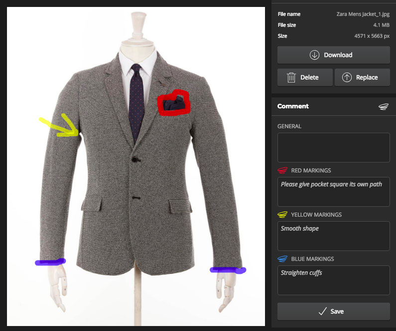
Task: Select the blue marking on the left-side cuff
Action: (50, 262)
